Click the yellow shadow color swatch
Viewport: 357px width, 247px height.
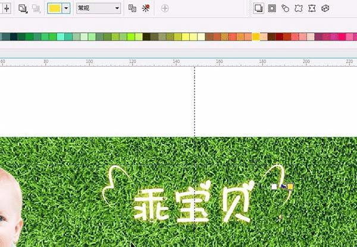click(x=55, y=8)
